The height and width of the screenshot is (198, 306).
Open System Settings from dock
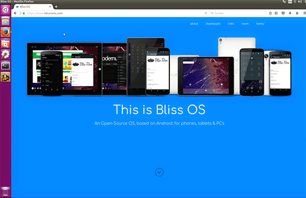click(6, 54)
